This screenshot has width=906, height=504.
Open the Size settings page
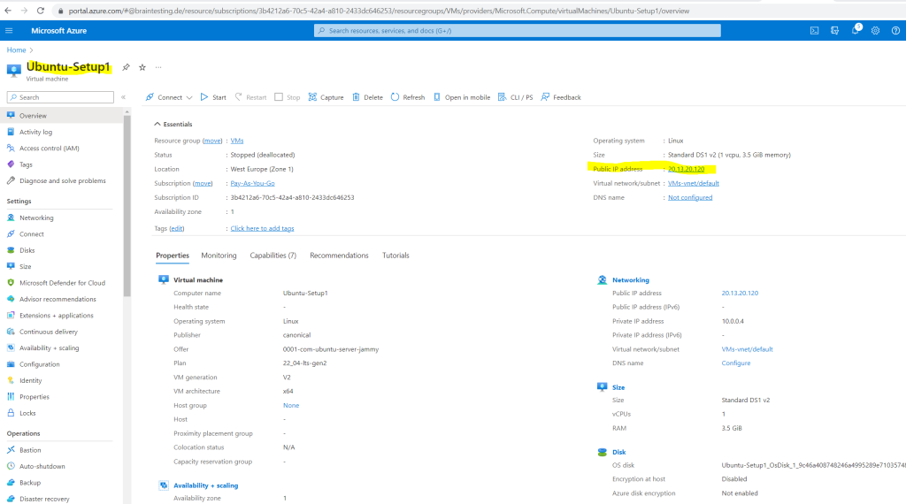(26, 266)
